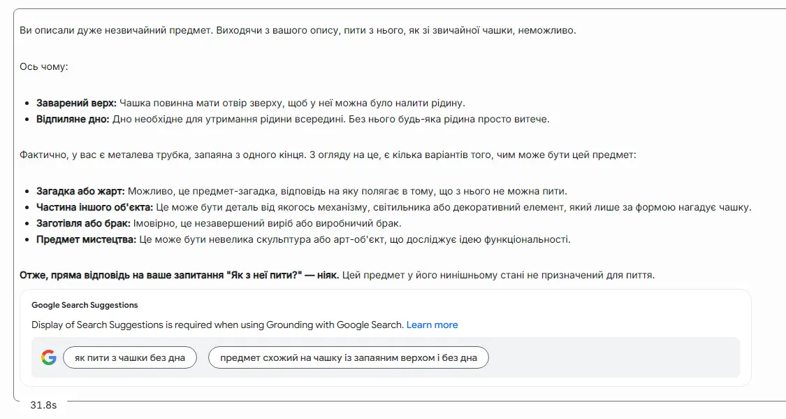This screenshot has height=419, width=786.
Task: Click the paragraph starting "Фактично, у вас є металева трубка"
Action: 328,155
